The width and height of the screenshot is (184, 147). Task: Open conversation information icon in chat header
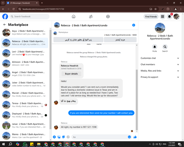point(134,25)
